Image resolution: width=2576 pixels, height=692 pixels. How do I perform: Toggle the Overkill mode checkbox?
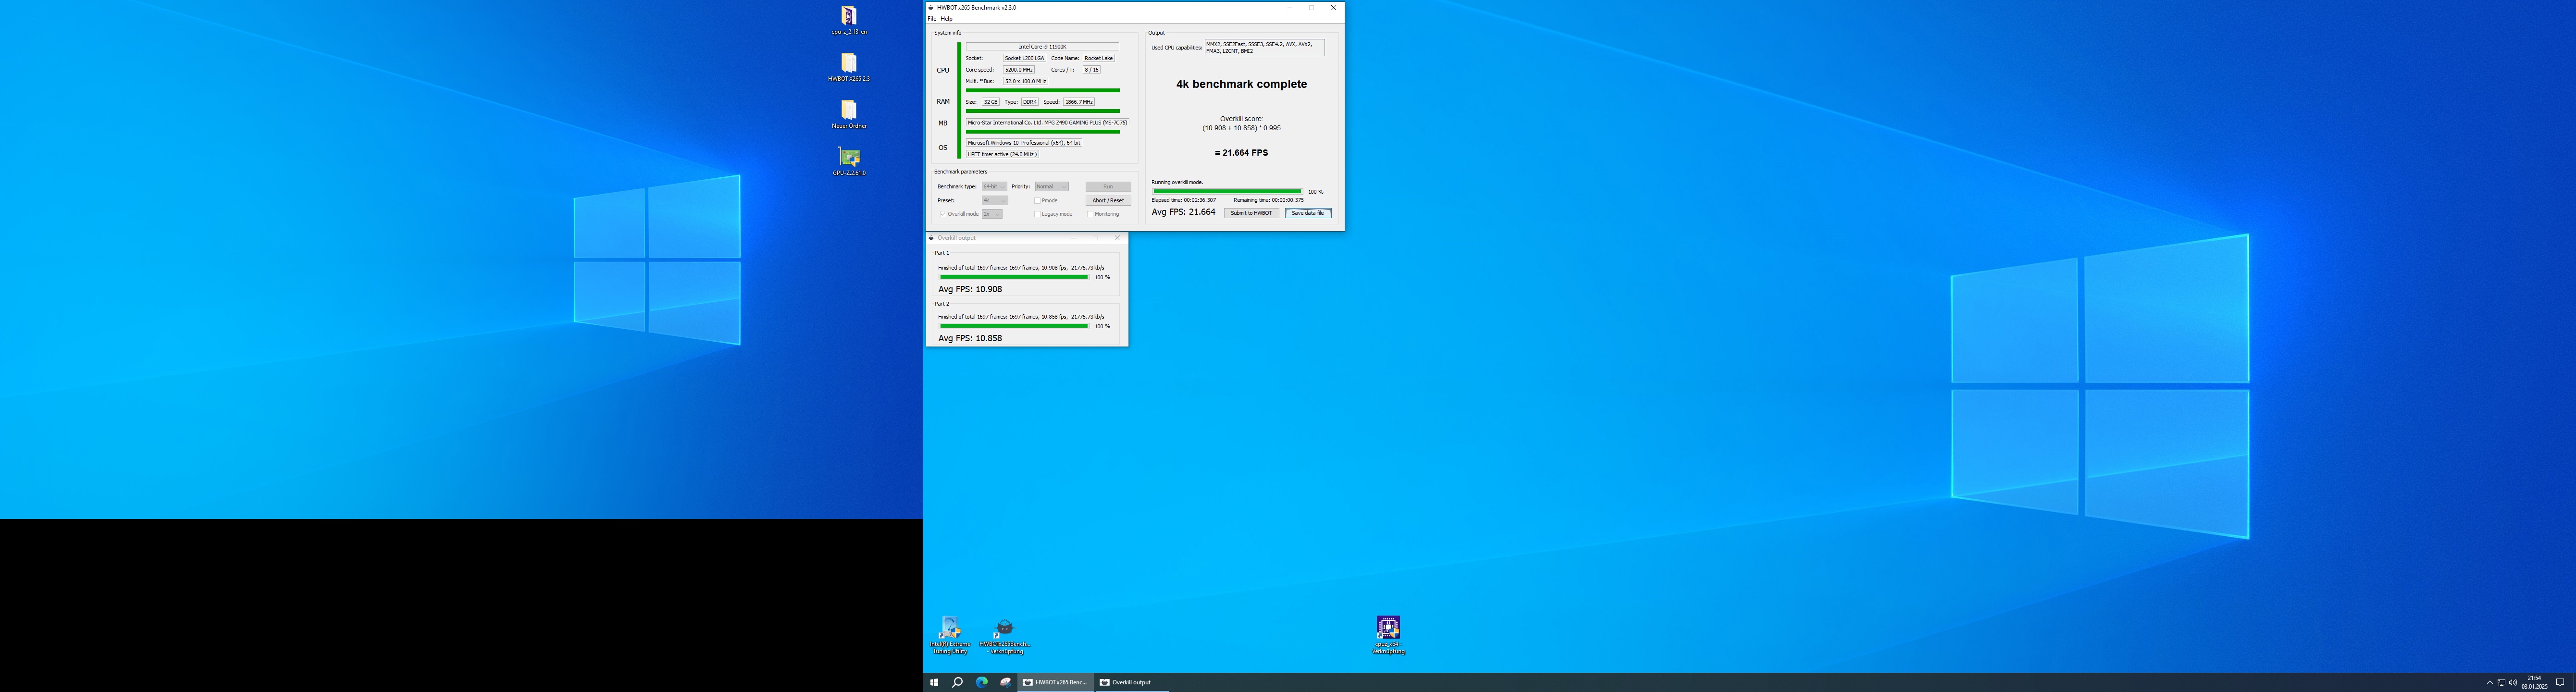coord(942,214)
